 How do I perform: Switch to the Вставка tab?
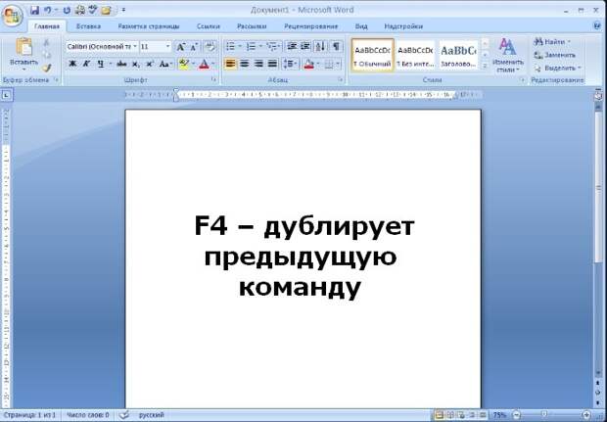click(88, 26)
